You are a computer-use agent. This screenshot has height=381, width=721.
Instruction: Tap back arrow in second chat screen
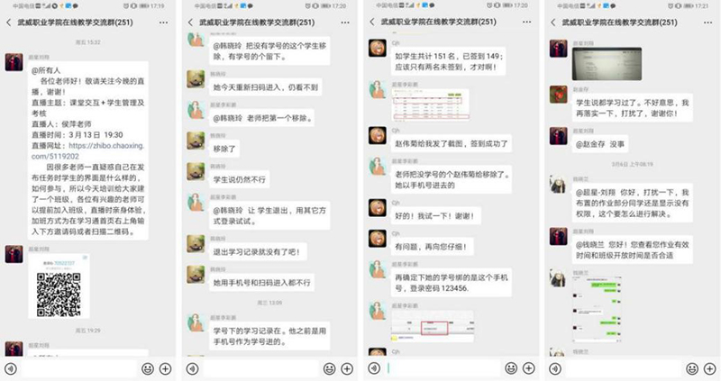pos(190,22)
